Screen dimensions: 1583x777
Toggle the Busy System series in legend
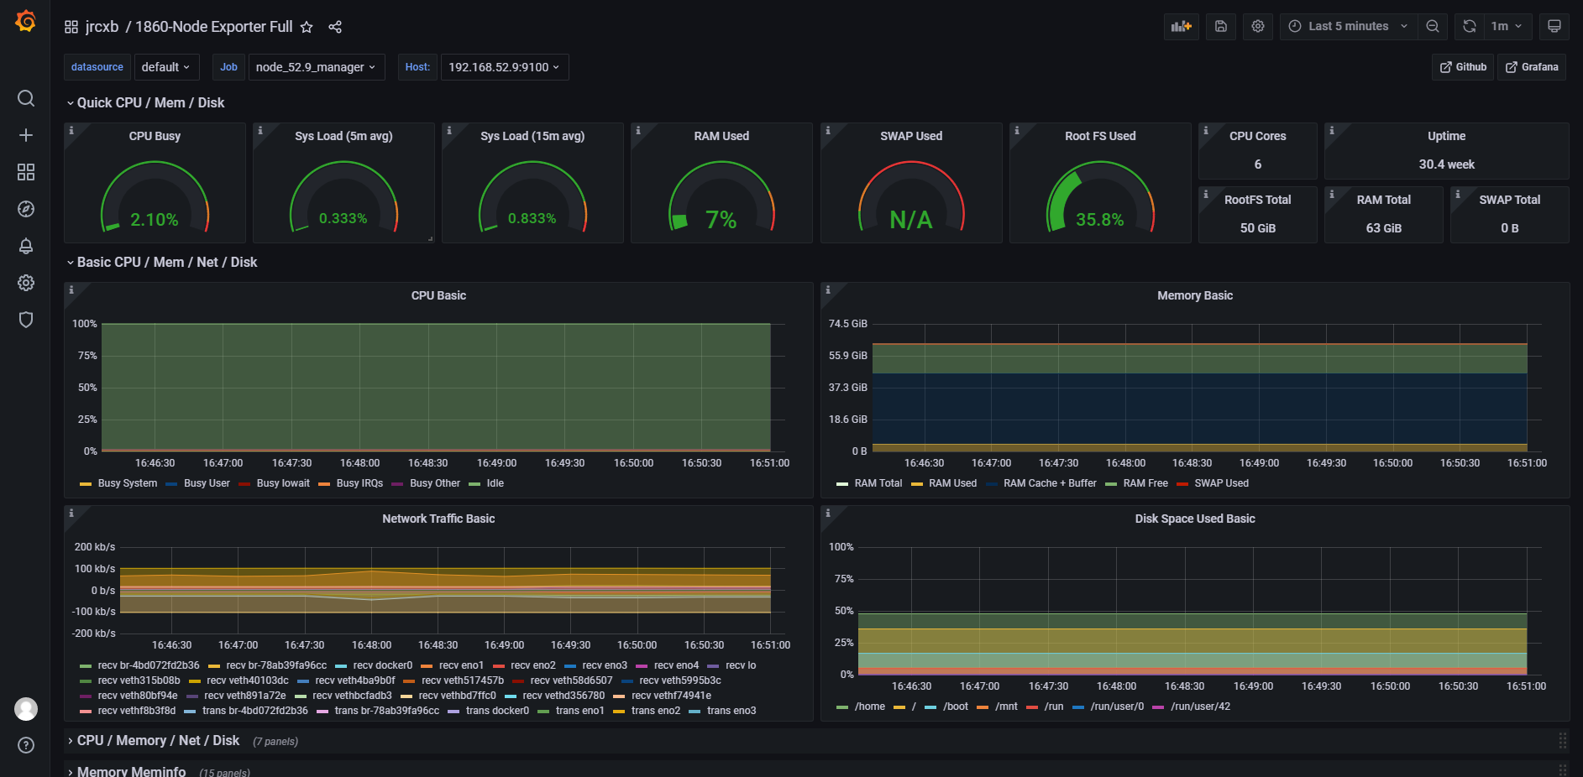tap(127, 483)
